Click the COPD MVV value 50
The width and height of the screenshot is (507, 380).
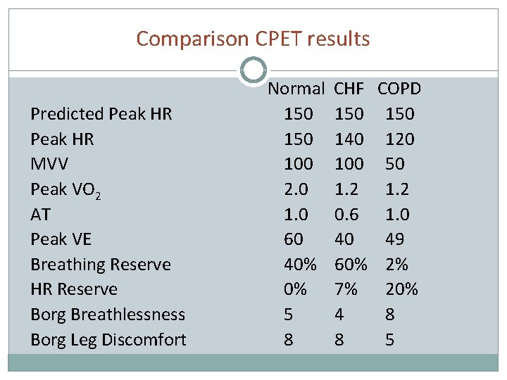(394, 164)
